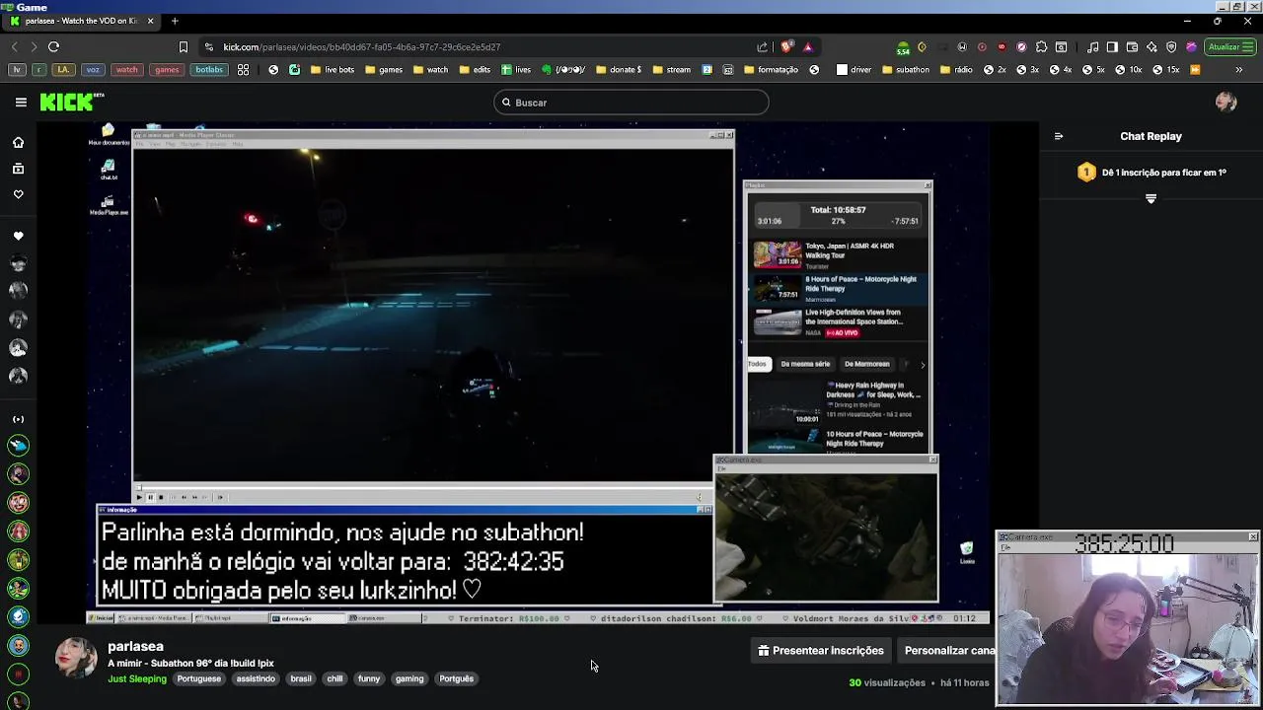Select the gaming tag

click(x=409, y=678)
